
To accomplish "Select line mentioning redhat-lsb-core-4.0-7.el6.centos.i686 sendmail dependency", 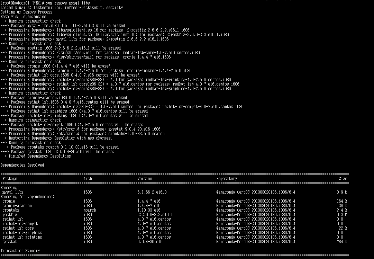I will [100, 53].
